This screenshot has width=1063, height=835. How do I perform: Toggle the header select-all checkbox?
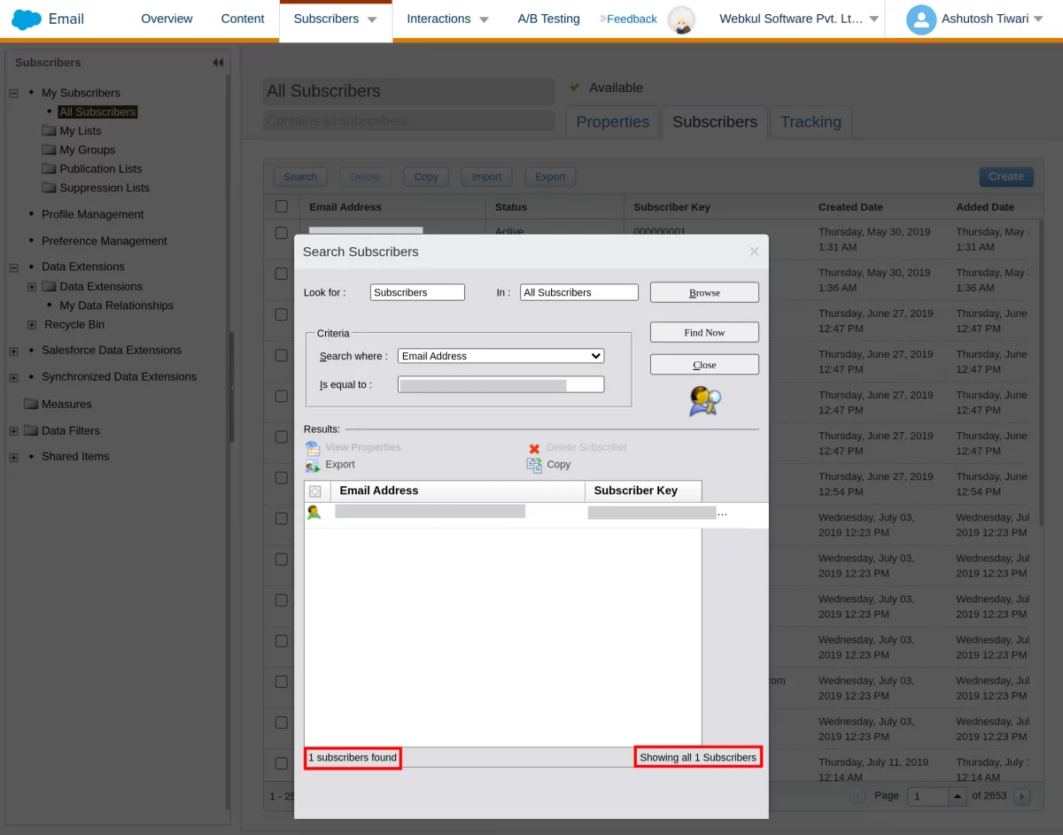point(282,207)
